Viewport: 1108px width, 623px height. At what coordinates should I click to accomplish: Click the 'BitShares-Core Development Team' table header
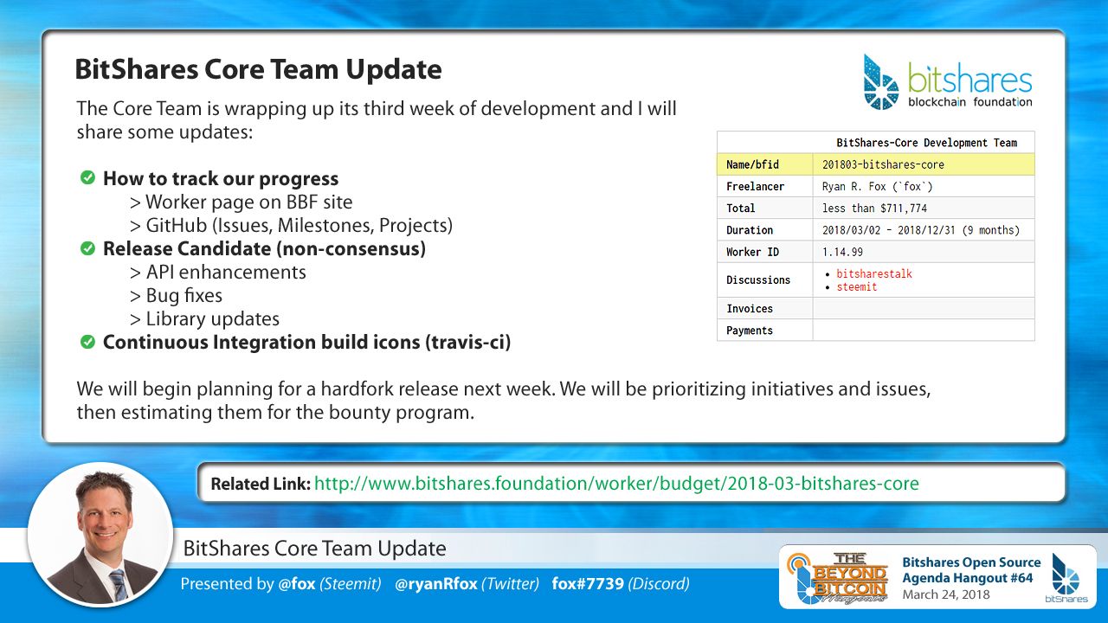tap(926, 143)
